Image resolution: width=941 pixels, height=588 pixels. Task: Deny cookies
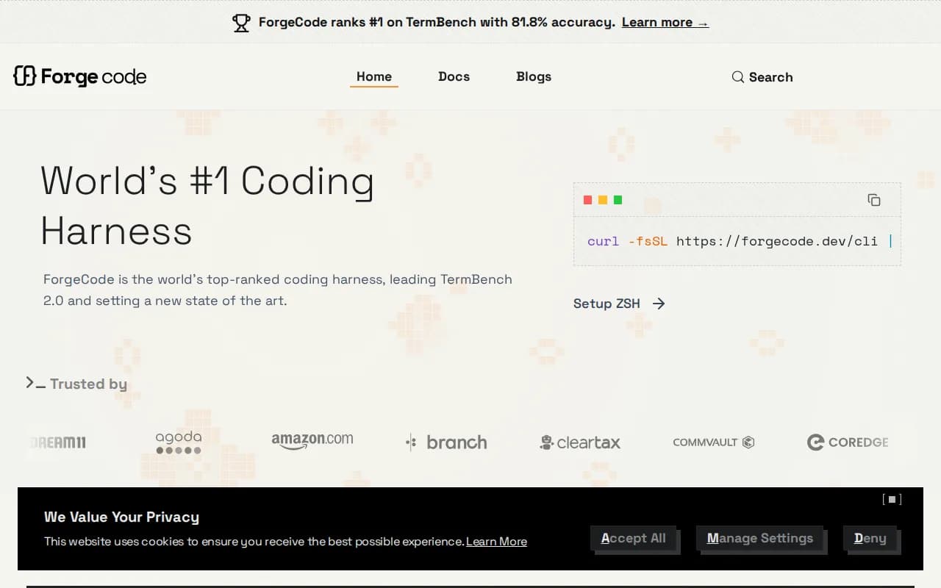(870, 538)
